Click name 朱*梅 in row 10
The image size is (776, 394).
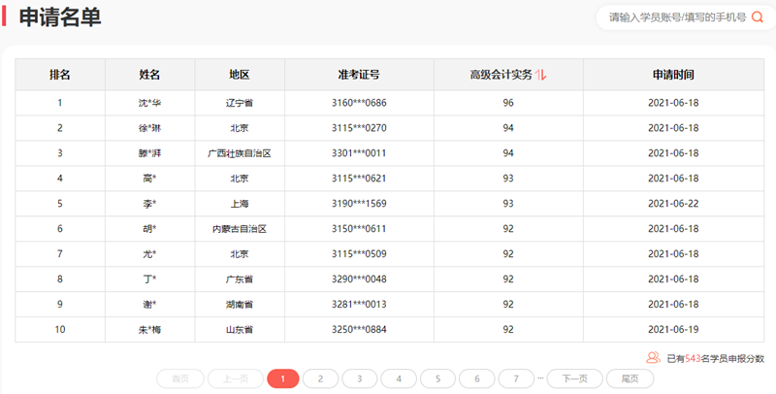point(149,329)
